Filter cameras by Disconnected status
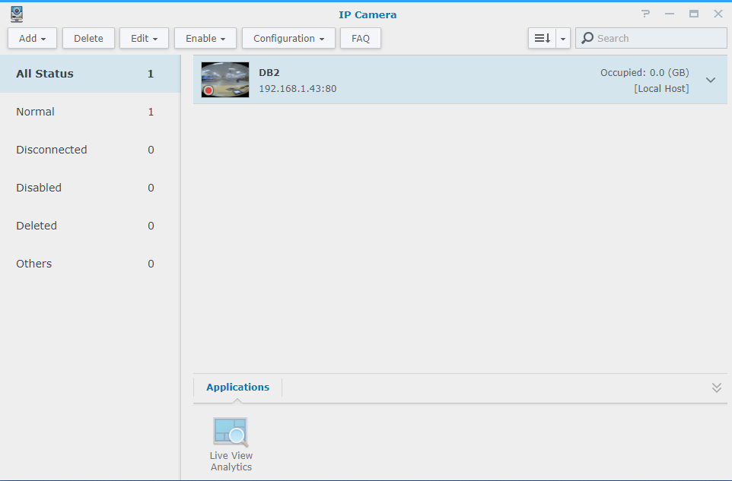This screenshot has height=481, width=732. [x=90, y=150]
